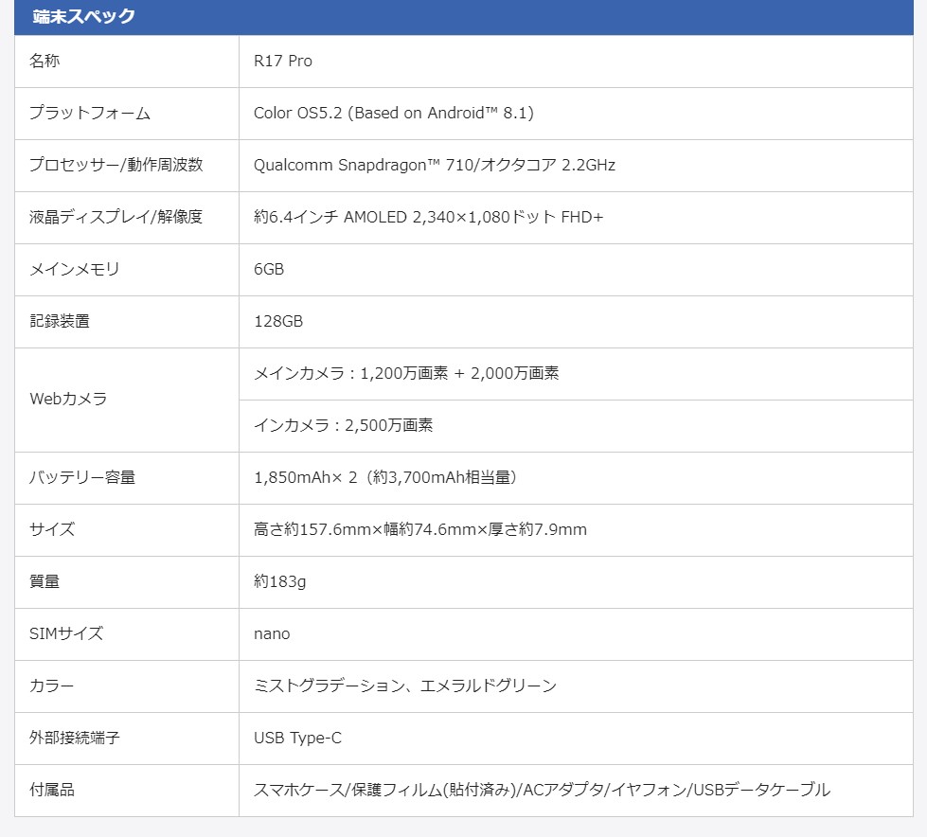The height and width of the screenshot is (837, 927).
Task: Select the ミストグラデーション color text
Action: coord(322,686)
